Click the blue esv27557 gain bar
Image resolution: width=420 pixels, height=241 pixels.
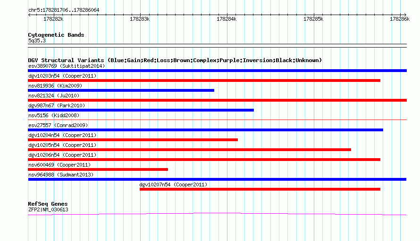click(x=205, y=130)
